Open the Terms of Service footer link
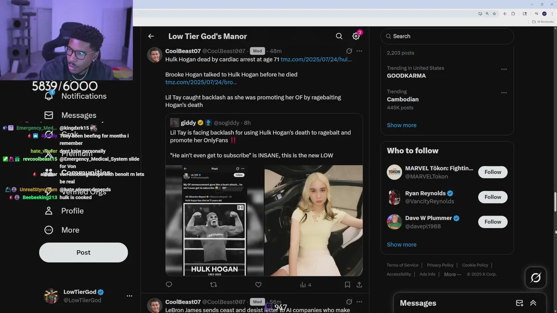 point(403,265)
